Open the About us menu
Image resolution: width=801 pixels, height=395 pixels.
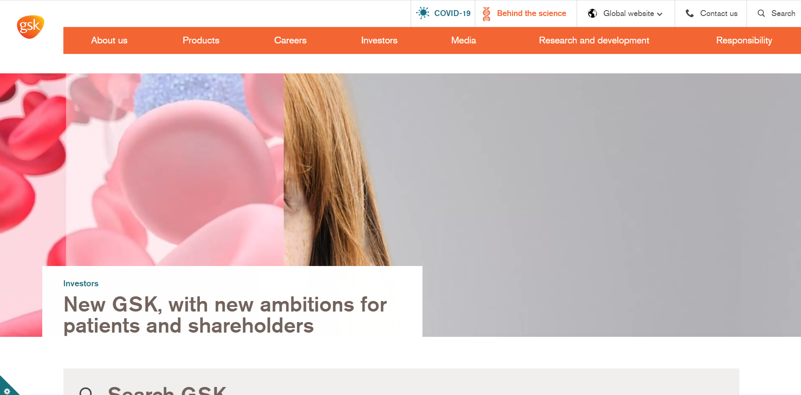[x=109, y=40]
